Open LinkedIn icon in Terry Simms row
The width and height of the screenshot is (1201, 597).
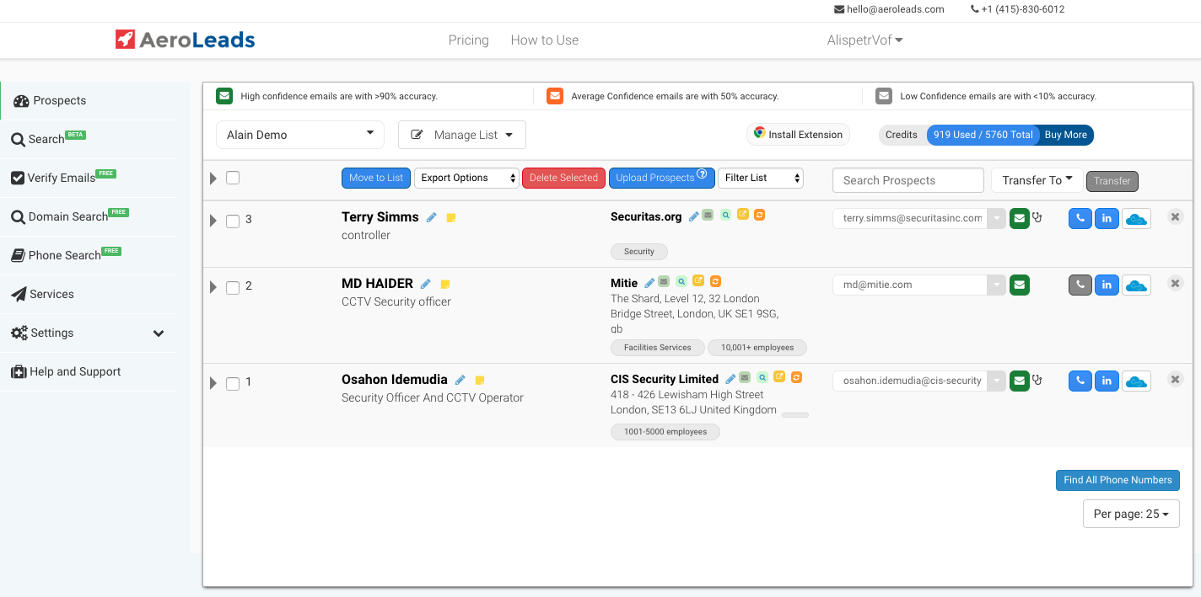[1107, 218]
